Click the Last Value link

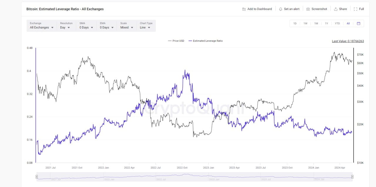coord(348,41)
